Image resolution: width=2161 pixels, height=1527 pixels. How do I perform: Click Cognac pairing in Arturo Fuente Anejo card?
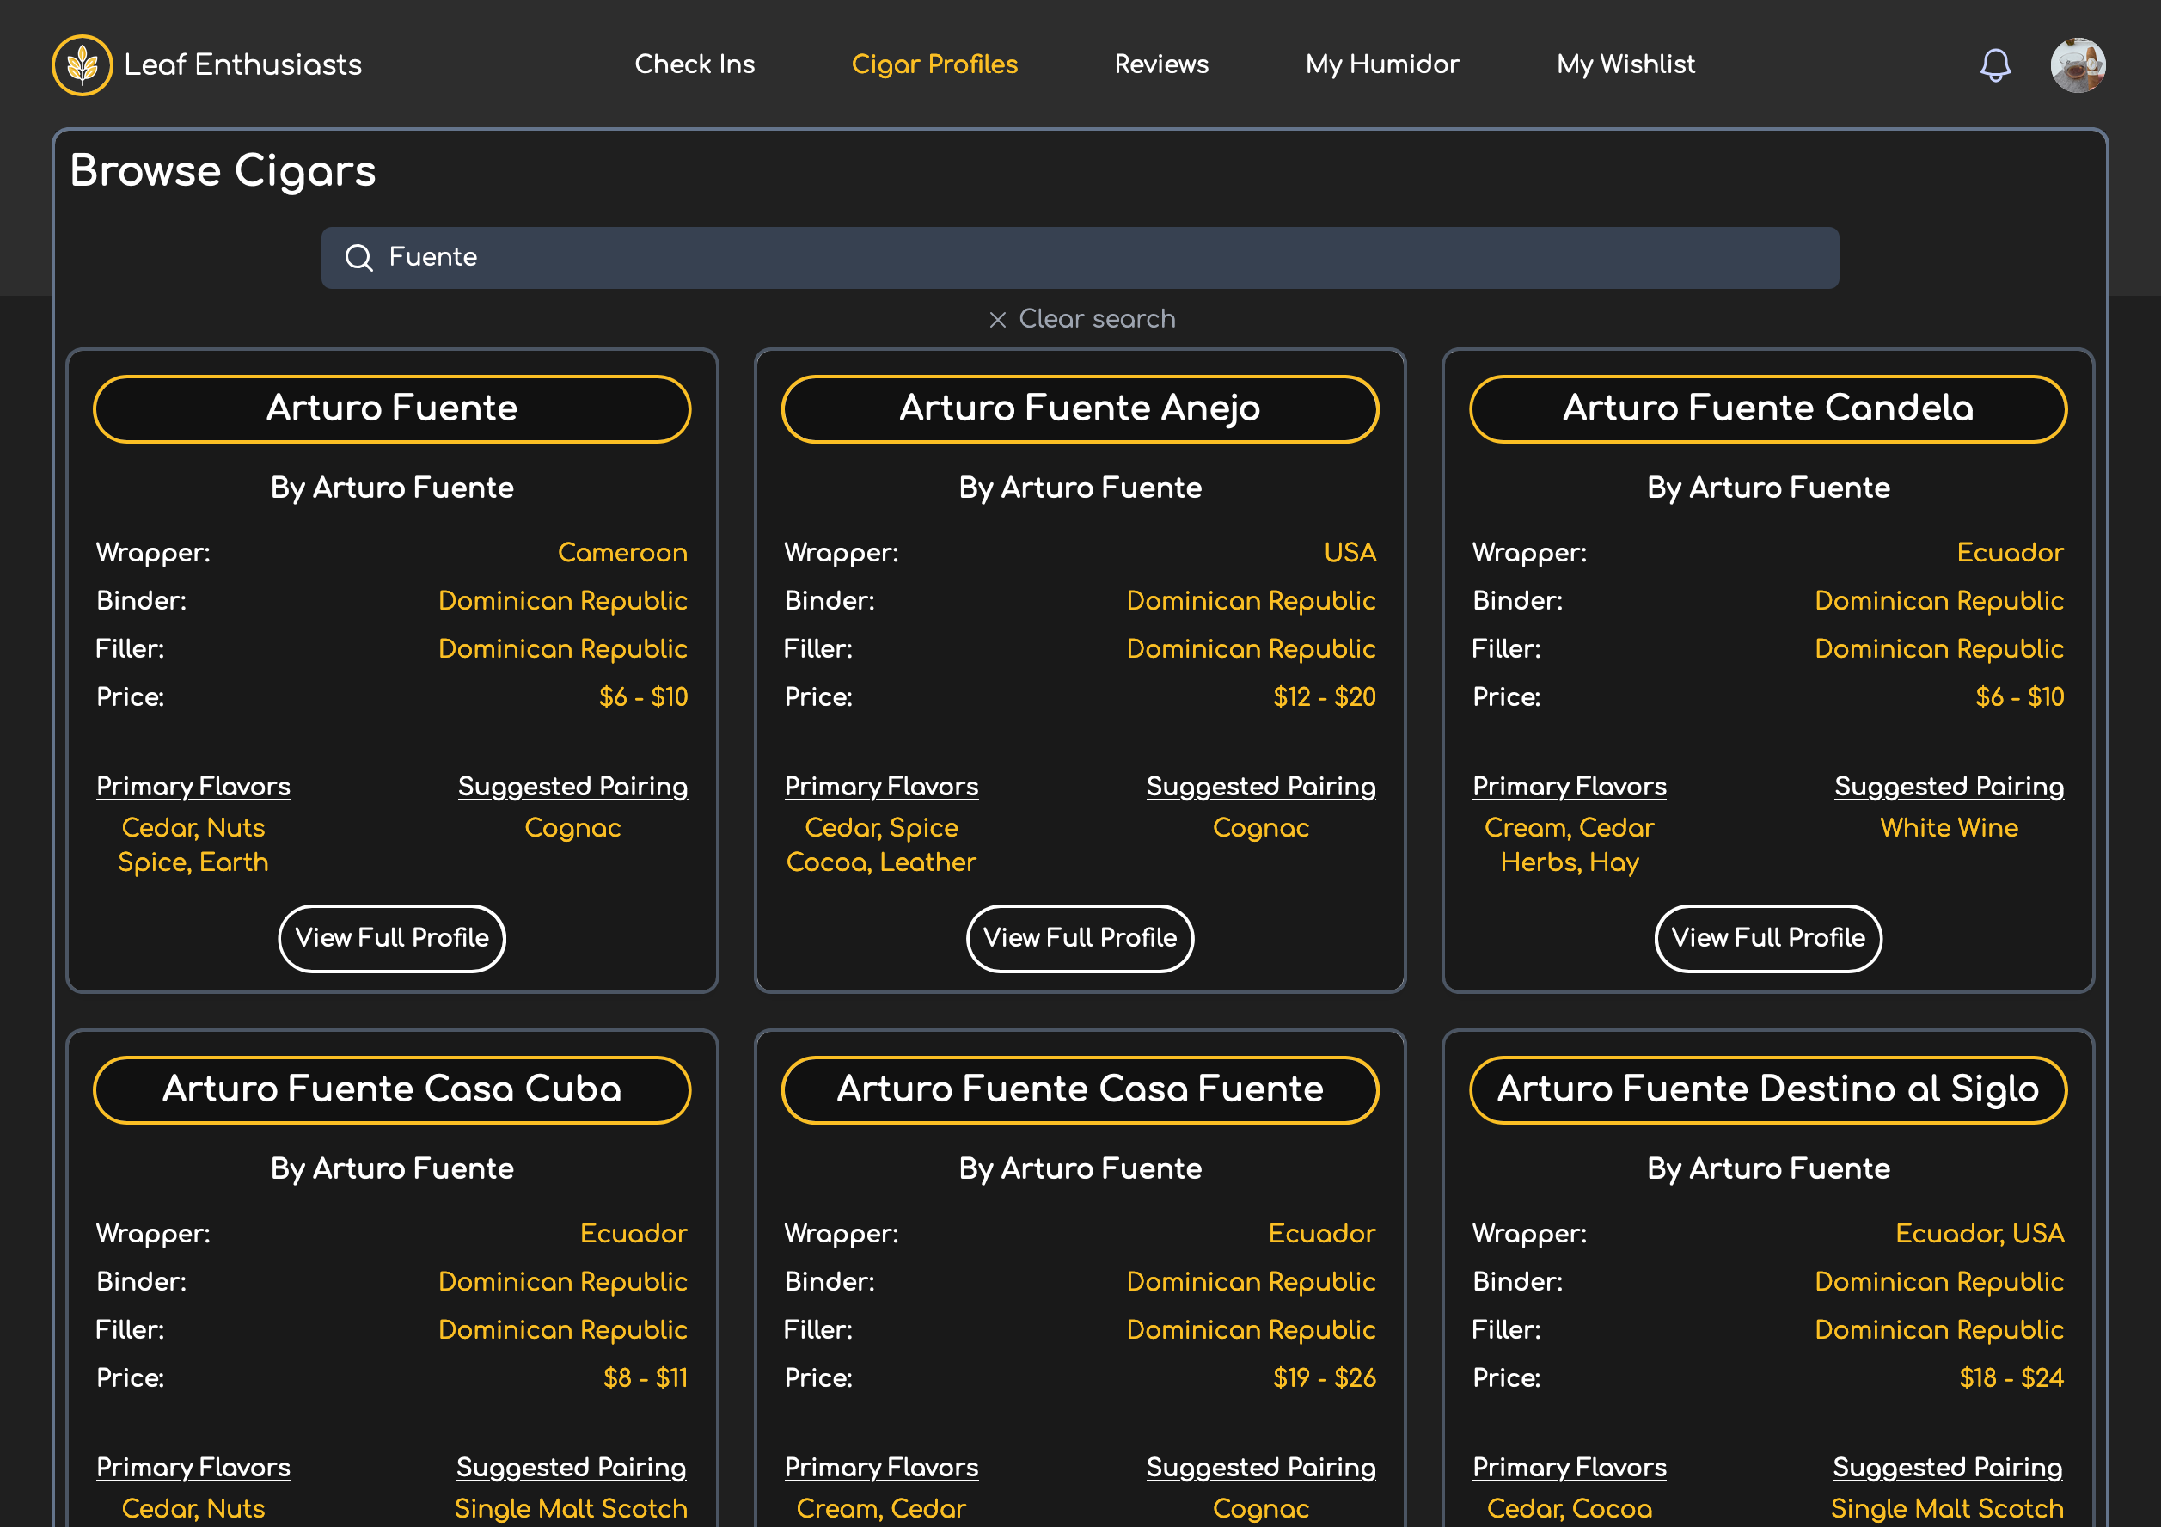pyautogui.click(x=1260, y=827)
